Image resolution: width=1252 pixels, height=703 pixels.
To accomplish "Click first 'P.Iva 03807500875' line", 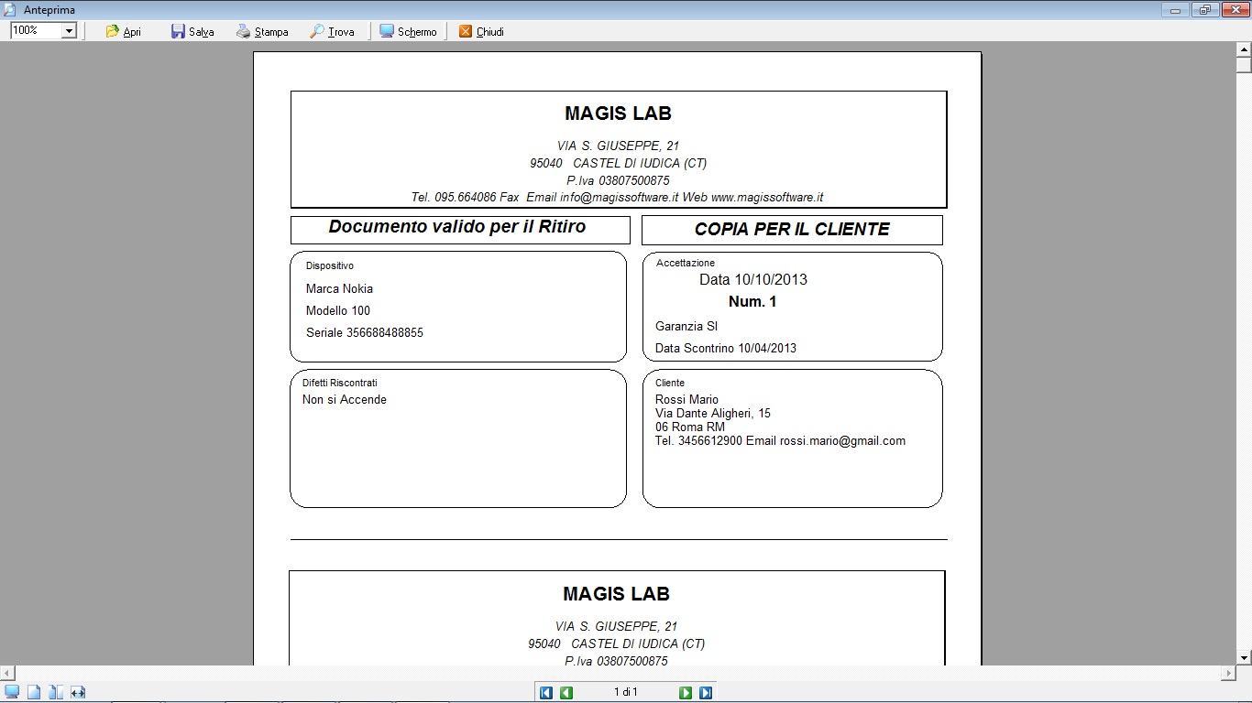I will coord(618,180).
